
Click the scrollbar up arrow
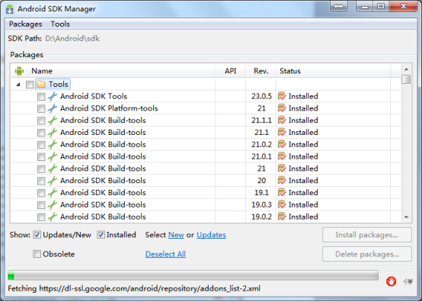406,69
